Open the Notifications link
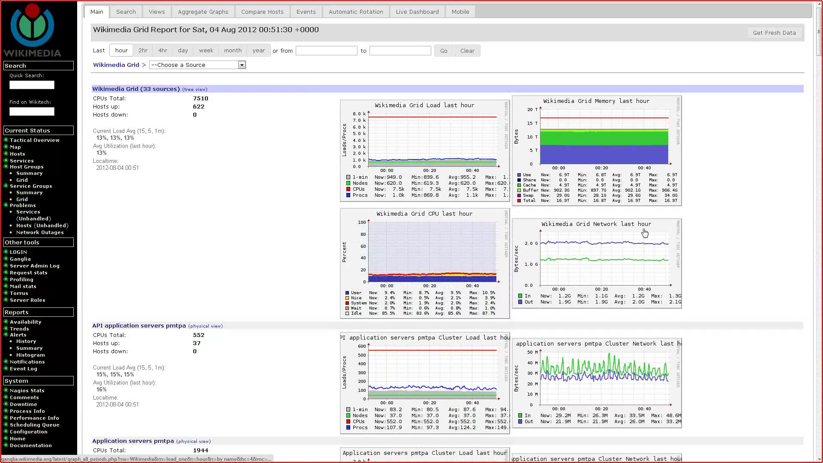The width and height of the screenshot is (823, 463). (27, 362)
